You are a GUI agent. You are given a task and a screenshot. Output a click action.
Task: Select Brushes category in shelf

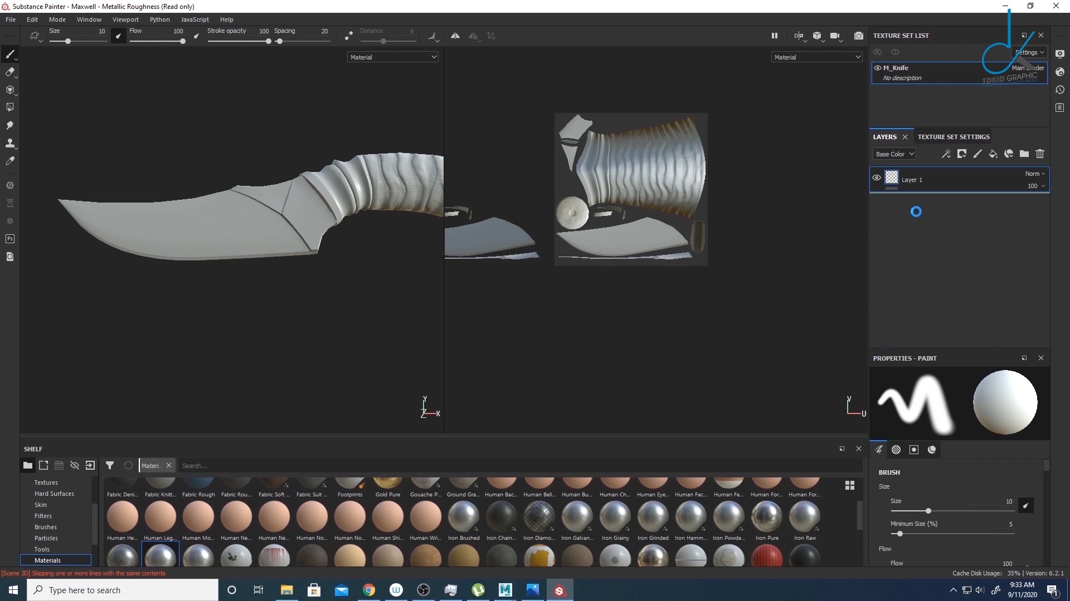coord(46,527)
